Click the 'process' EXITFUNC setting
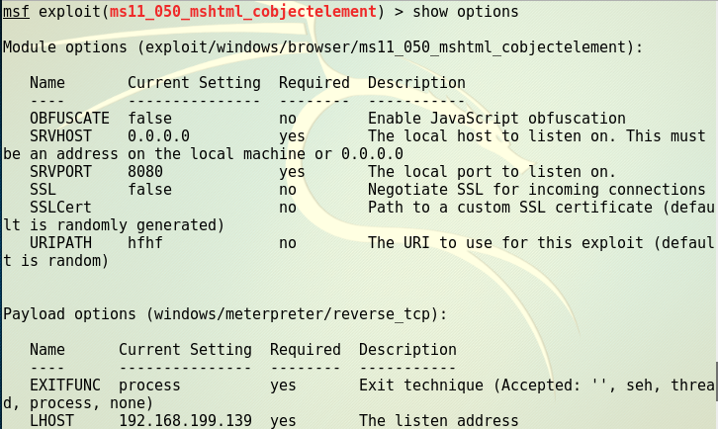 click(149, 386)
